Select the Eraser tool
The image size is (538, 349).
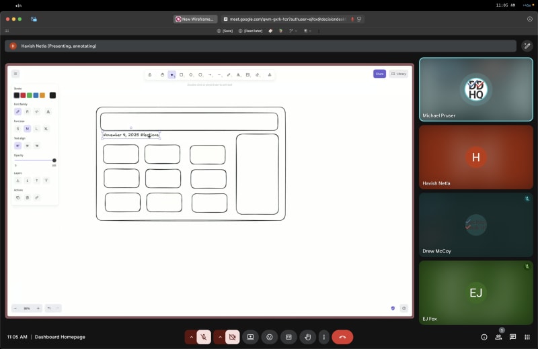tap(258, 74)
